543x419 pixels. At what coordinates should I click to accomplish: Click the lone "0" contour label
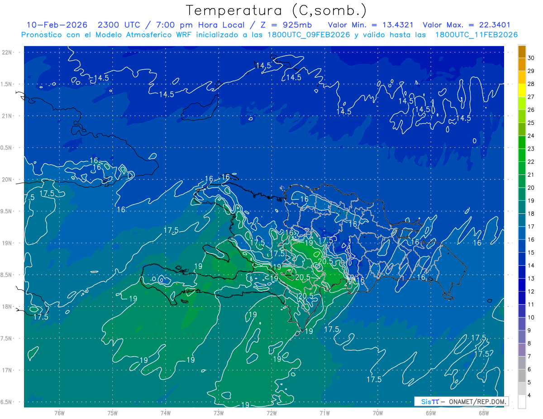(x=474, y=141)
